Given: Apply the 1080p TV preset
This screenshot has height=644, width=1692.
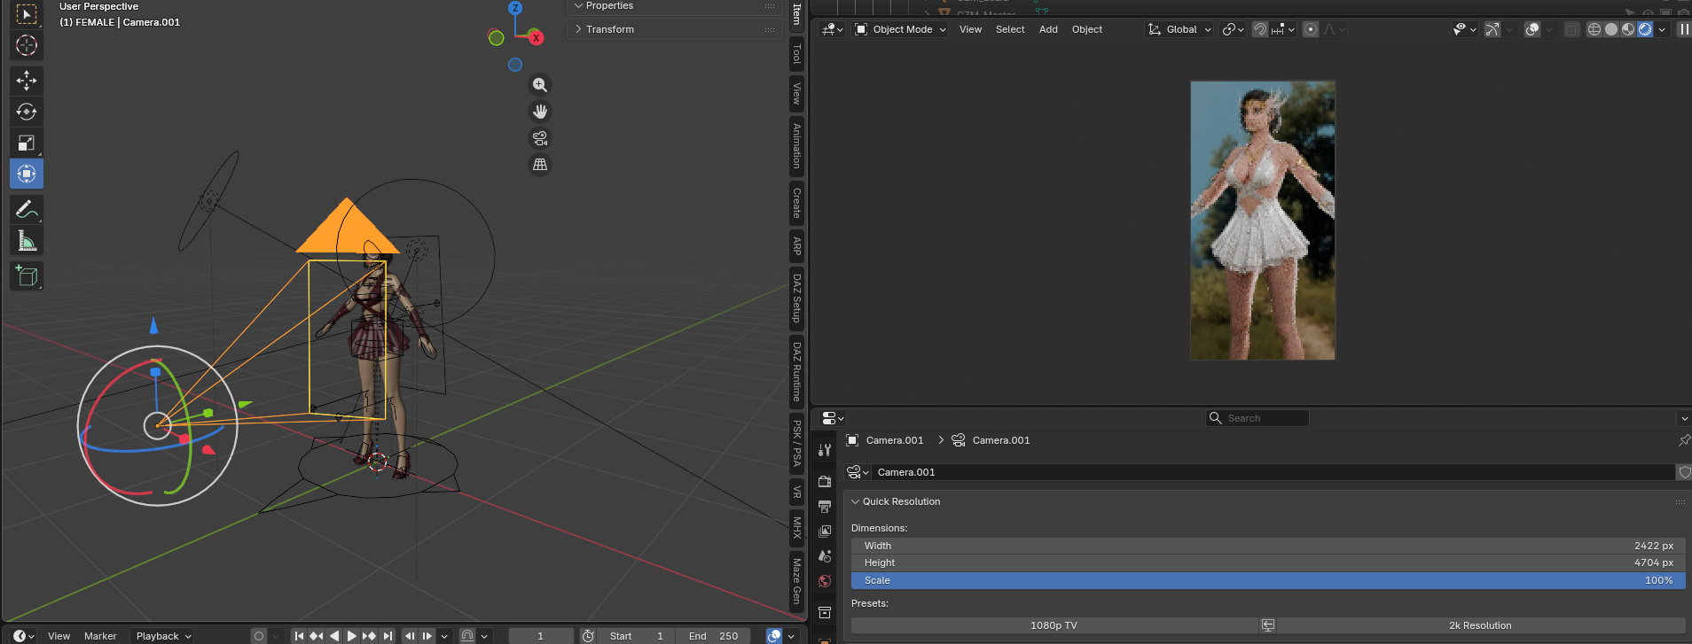Looking at the screenshot, I should [x=1054, y=625].
